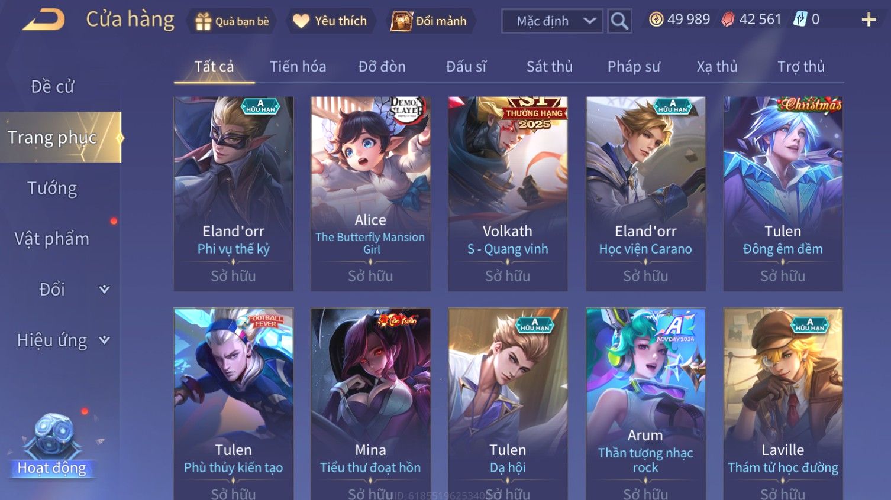
Task: Open Volkath S - Quang vinh skin card
Action: point(508,194)
